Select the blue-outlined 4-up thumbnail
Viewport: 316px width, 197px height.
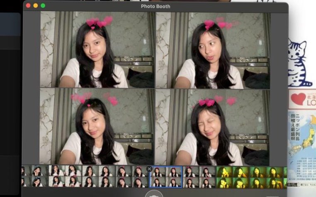(166, 177)
